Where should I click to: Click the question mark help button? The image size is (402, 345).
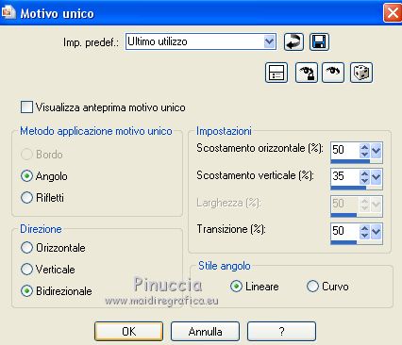click(281, 331)
